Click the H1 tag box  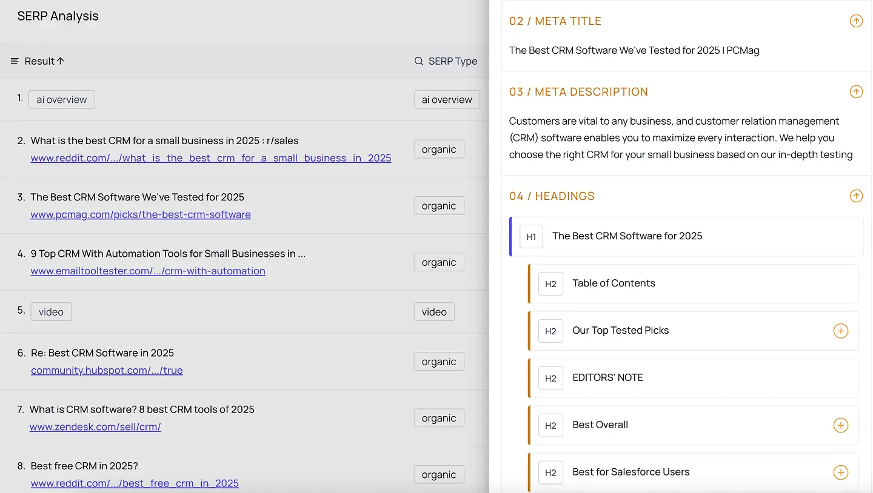click(x=531, y=237)
